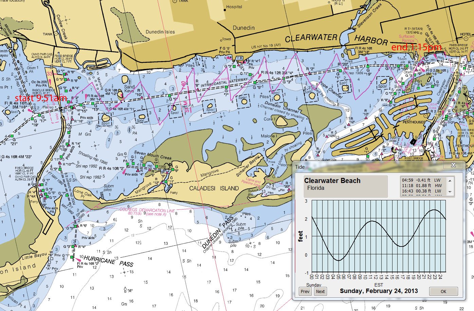Close the Tide dialog with the X
The width and height of the screenshot is (474, 311).
(453, 165)
